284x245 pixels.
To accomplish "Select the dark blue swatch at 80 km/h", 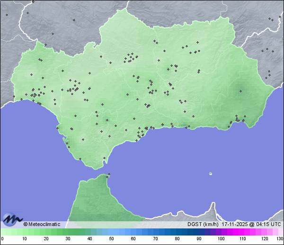I will (x=177, y=232).
